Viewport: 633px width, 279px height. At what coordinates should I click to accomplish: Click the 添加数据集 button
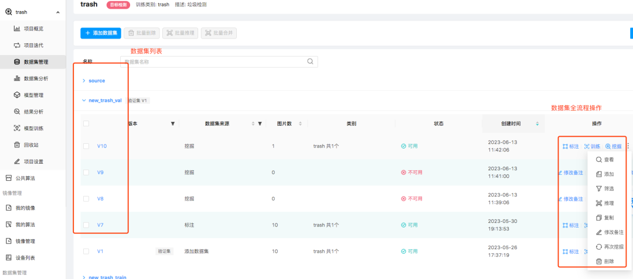(x=100, y=33)
